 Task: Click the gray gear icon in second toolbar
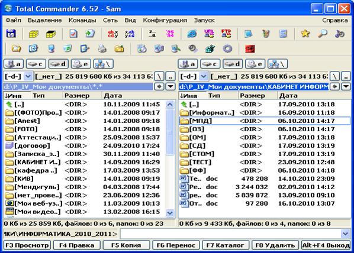coord(227,48)
